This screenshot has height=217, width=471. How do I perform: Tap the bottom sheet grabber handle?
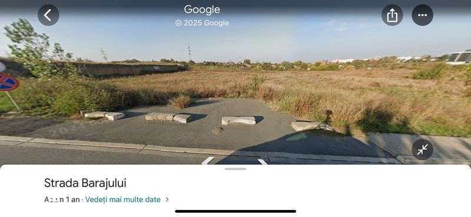235,169
